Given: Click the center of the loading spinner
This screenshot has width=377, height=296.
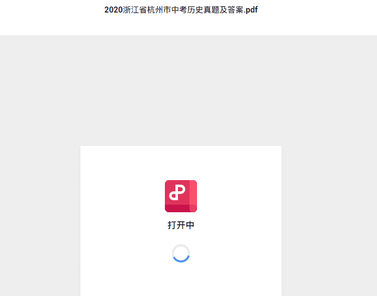Looking at the screenshot, I should (181, 253).
